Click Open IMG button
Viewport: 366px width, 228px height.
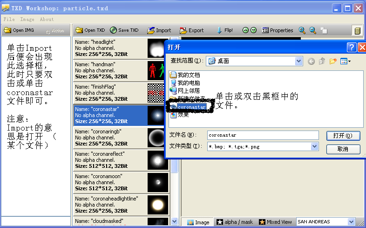[x=19, y=30]
